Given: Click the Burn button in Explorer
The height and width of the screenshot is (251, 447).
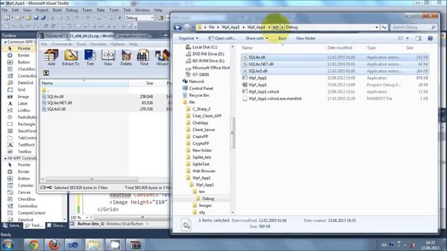Looking at the screenshot, I should click(282, 38).
